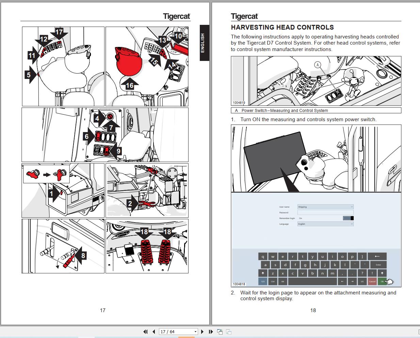Open the Language dropdown showing English
Image resolution: width=420 pixels, height=338 pixels.
coord(325,224)
